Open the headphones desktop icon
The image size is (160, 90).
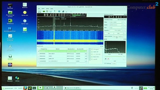pyautogui.click(x=10, y=57)
